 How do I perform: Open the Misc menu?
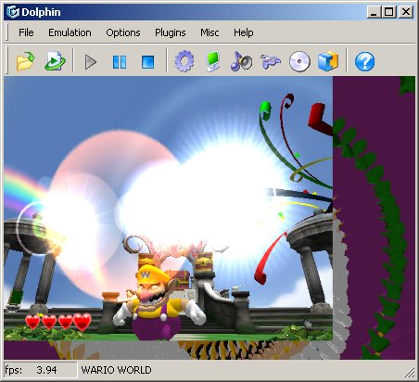209,32
